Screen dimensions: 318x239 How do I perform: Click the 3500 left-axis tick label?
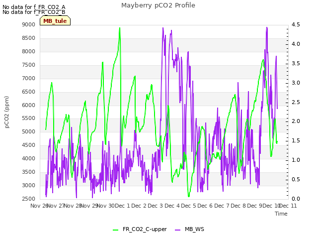click(29, 172)
